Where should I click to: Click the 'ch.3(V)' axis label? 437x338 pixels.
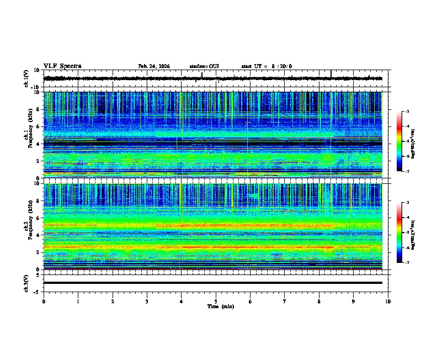[x=26, y=283]
